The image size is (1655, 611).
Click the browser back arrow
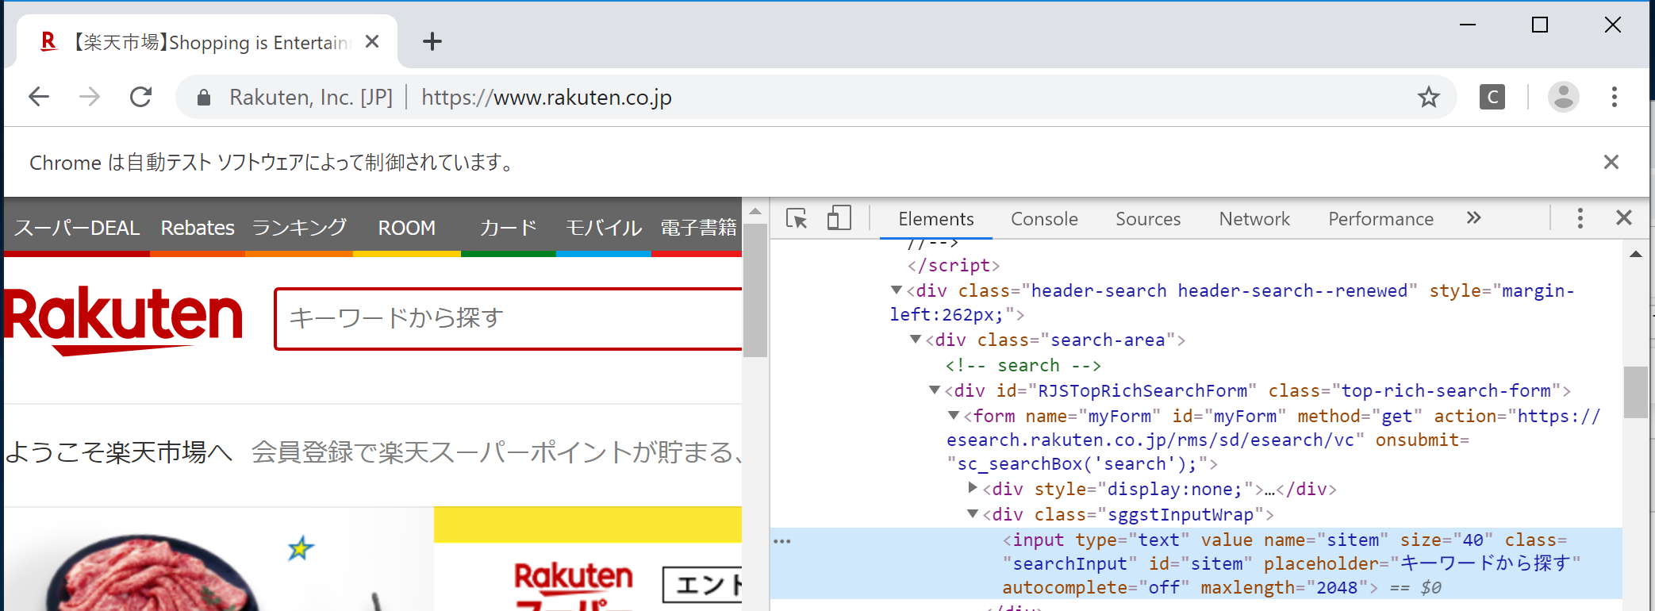39,97
